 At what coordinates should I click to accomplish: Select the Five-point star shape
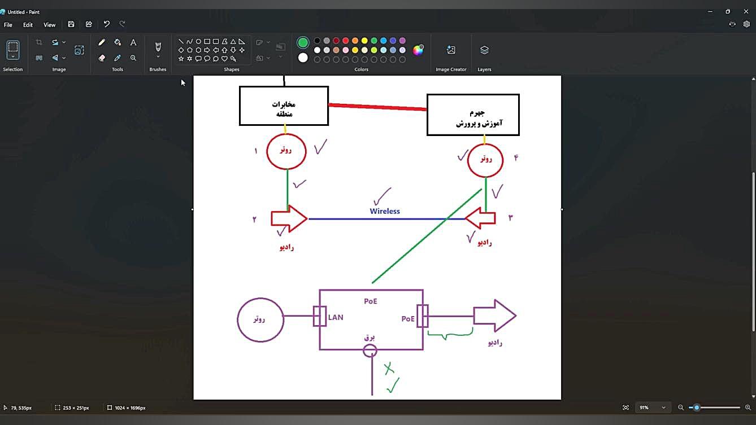tap(181, 58)
